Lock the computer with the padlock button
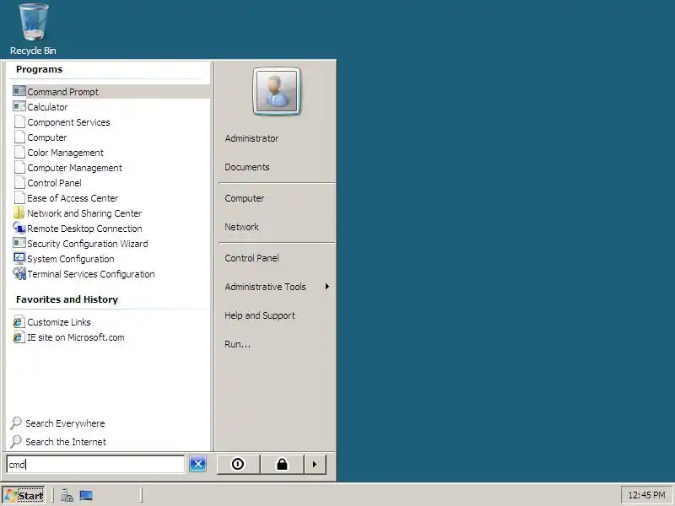This screenshot has height=506, width=675. coord(283,465)
